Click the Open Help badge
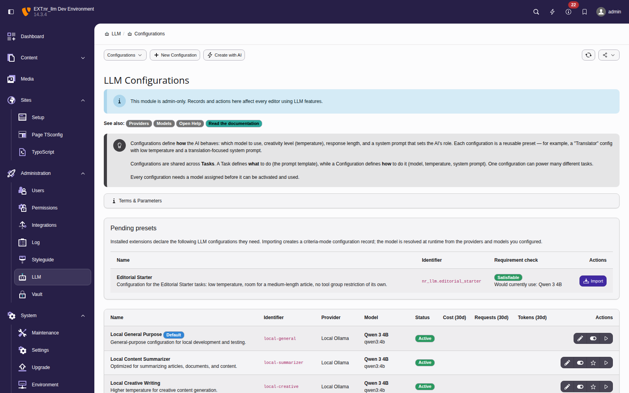Screen dimensions: 629x393 (x=190, y=123)
